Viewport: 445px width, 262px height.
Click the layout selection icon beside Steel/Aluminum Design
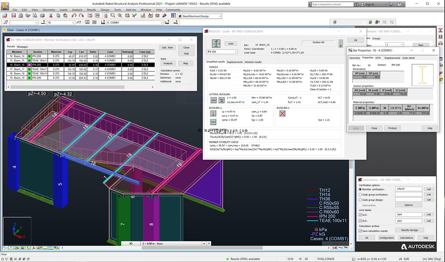[173, 16]
